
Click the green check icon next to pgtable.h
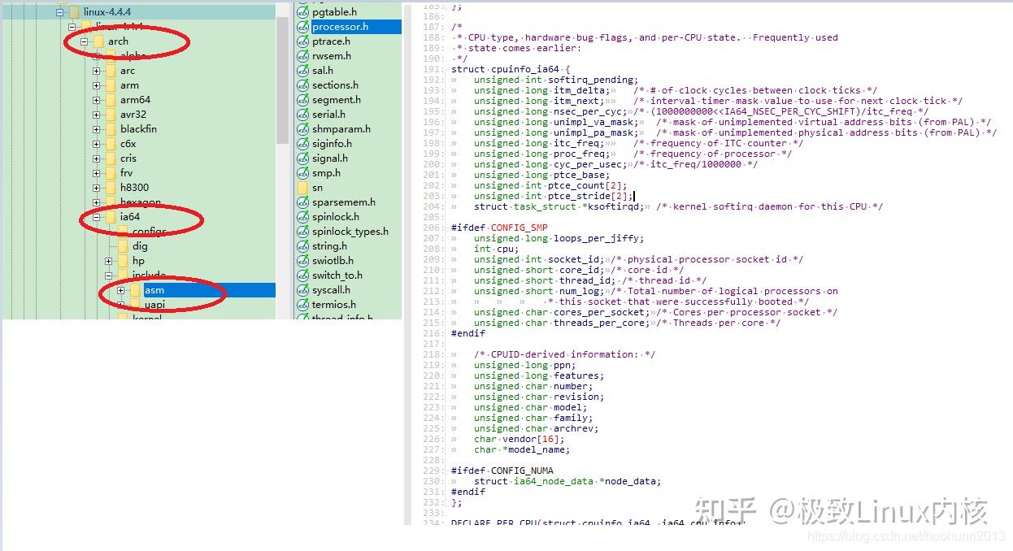pos(302,11)
